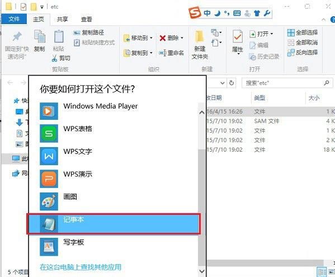Open the 文件 ribbon tab
Viewport: 335px width, 277px height.
click(x=14, y=19)
